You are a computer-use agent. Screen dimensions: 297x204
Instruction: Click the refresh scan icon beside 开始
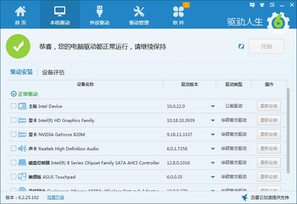click(x=241, y=46)
